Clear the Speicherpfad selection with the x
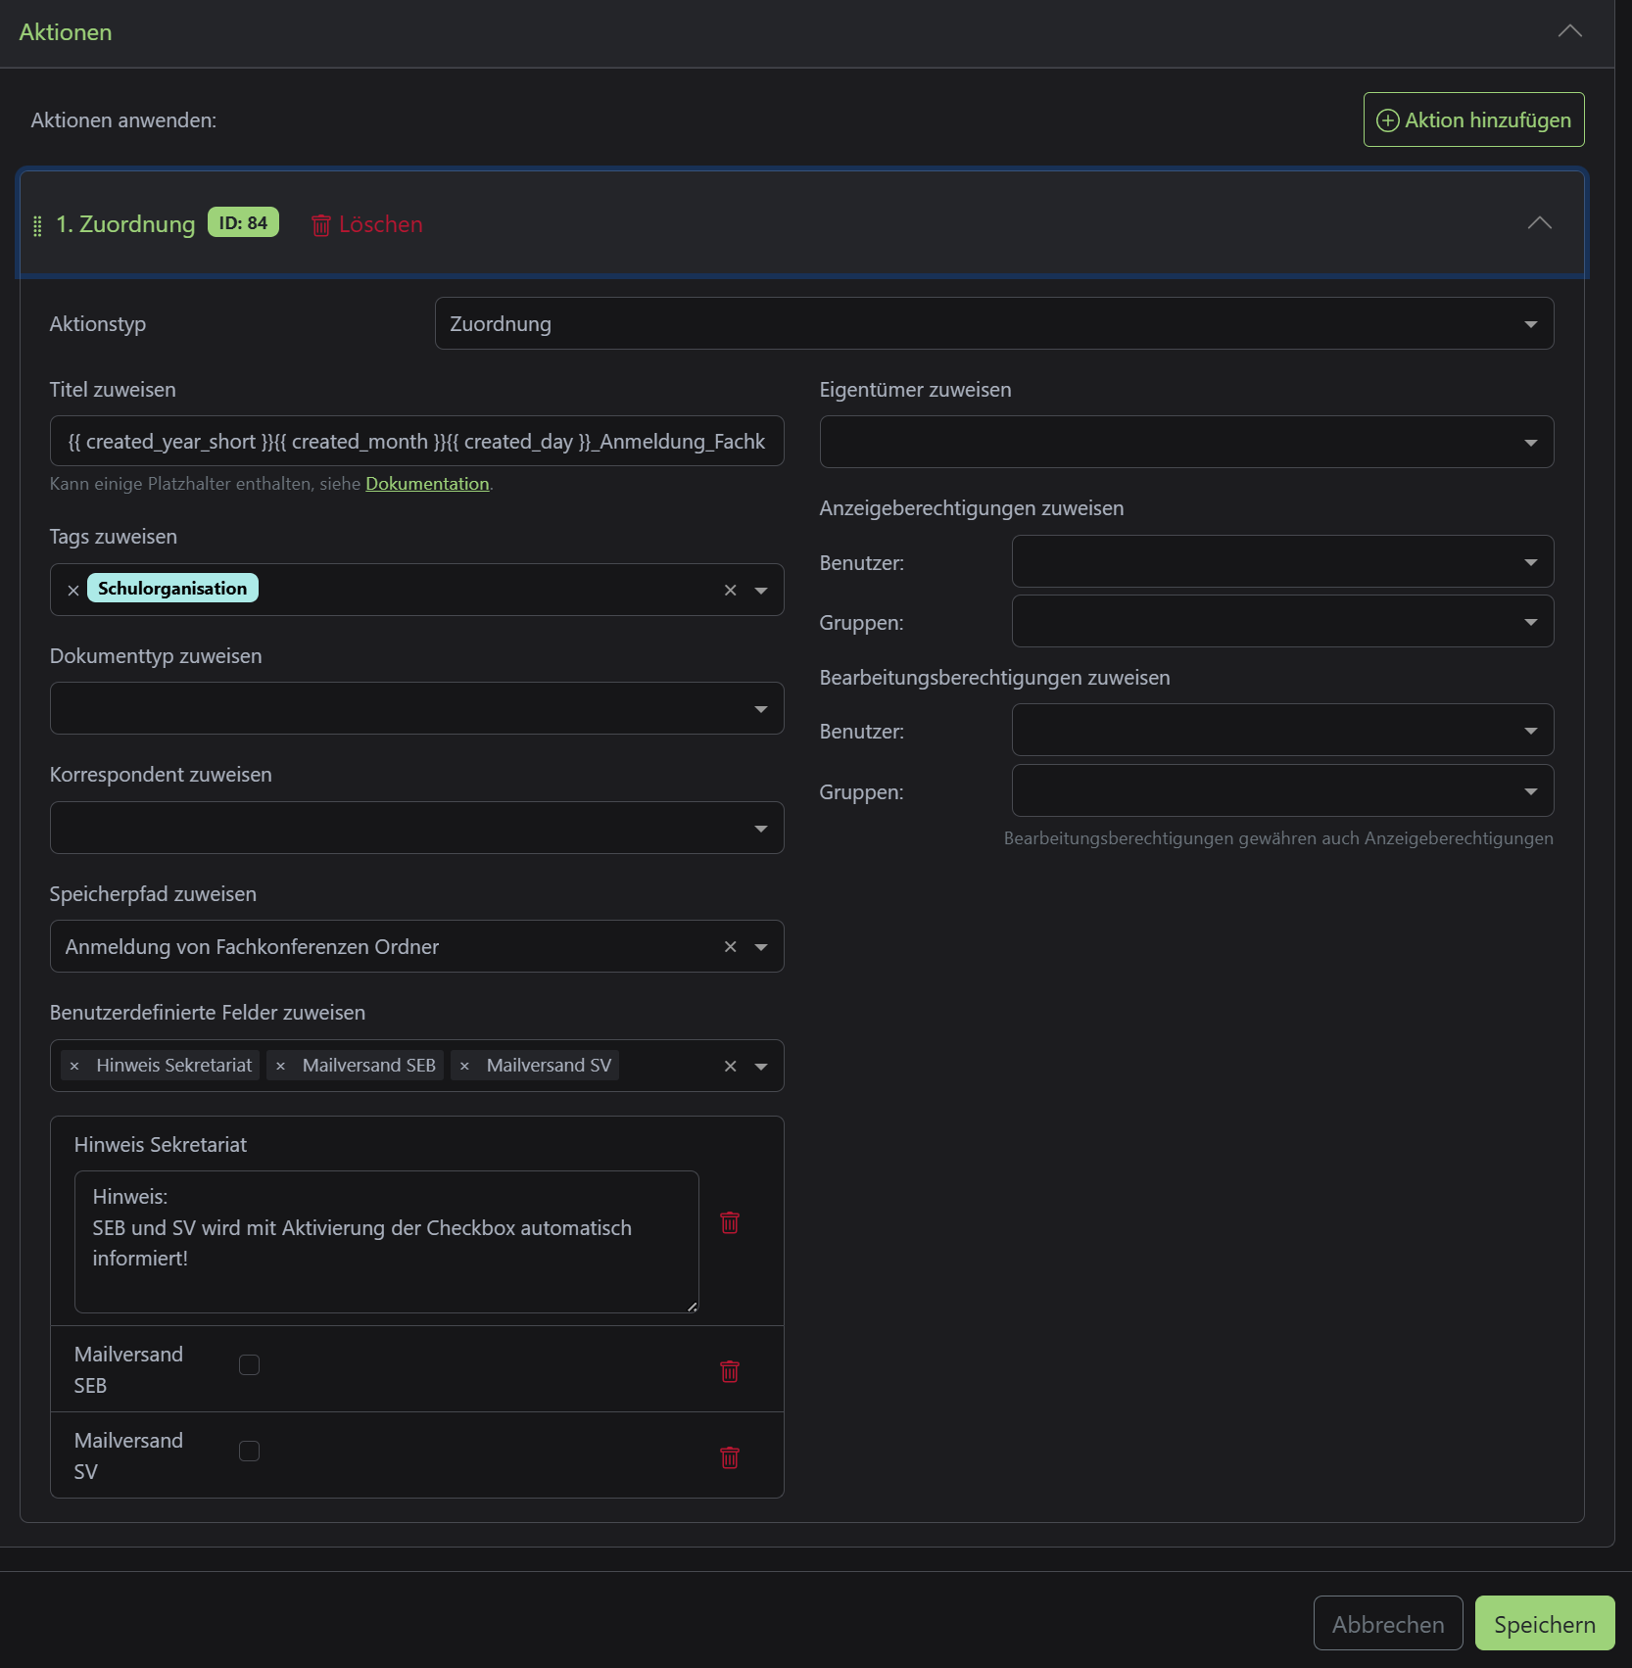This screenshot has height=1668, width=1632. [x=730, y=947]
